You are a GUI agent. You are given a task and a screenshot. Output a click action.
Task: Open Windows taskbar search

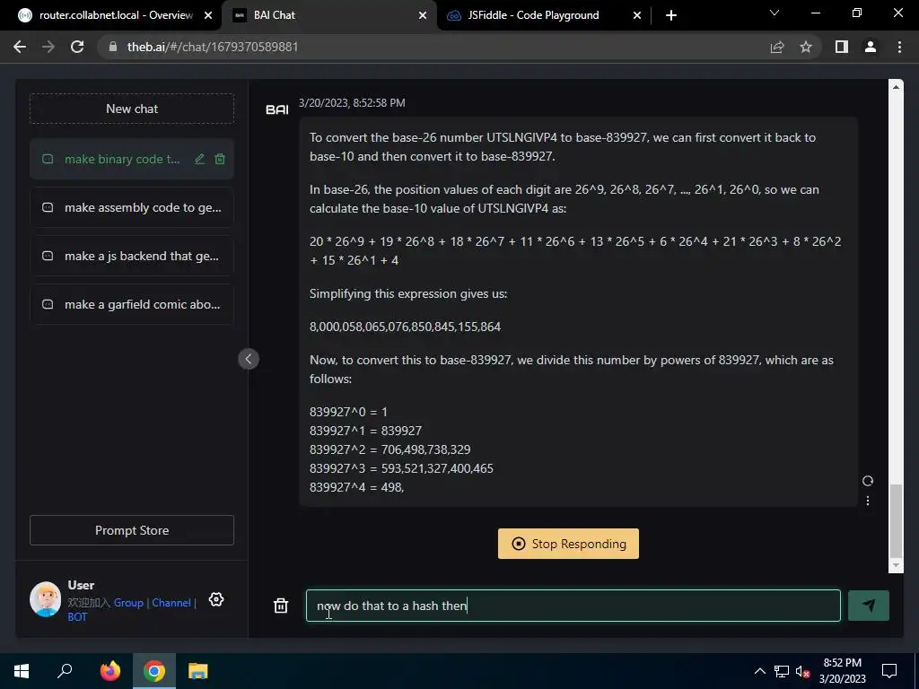(65, 671)
